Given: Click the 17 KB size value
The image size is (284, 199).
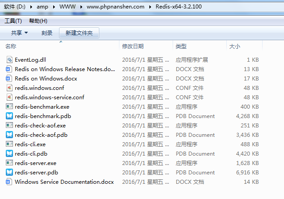Looking at the screenshot, I should pos(251,79).
